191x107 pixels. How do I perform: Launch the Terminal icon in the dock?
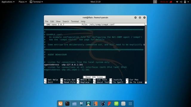67,104
